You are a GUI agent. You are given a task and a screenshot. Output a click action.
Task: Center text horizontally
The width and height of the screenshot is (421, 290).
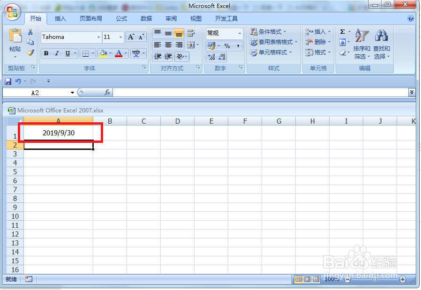point(168,45)
